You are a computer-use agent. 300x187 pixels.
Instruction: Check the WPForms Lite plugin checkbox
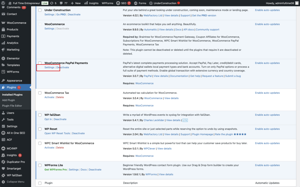point(40,165)
